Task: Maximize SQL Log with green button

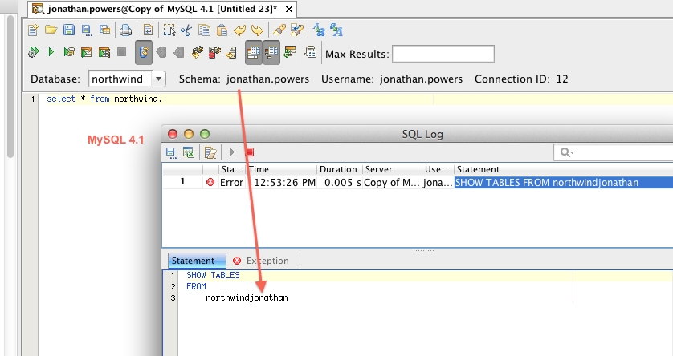Action: coord(205,134)
